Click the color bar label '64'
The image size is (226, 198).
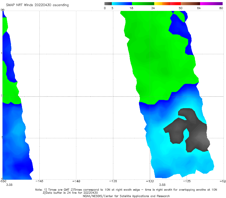tap(199, 8)
